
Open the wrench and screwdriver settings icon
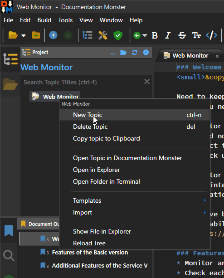[x=103, y=35]
